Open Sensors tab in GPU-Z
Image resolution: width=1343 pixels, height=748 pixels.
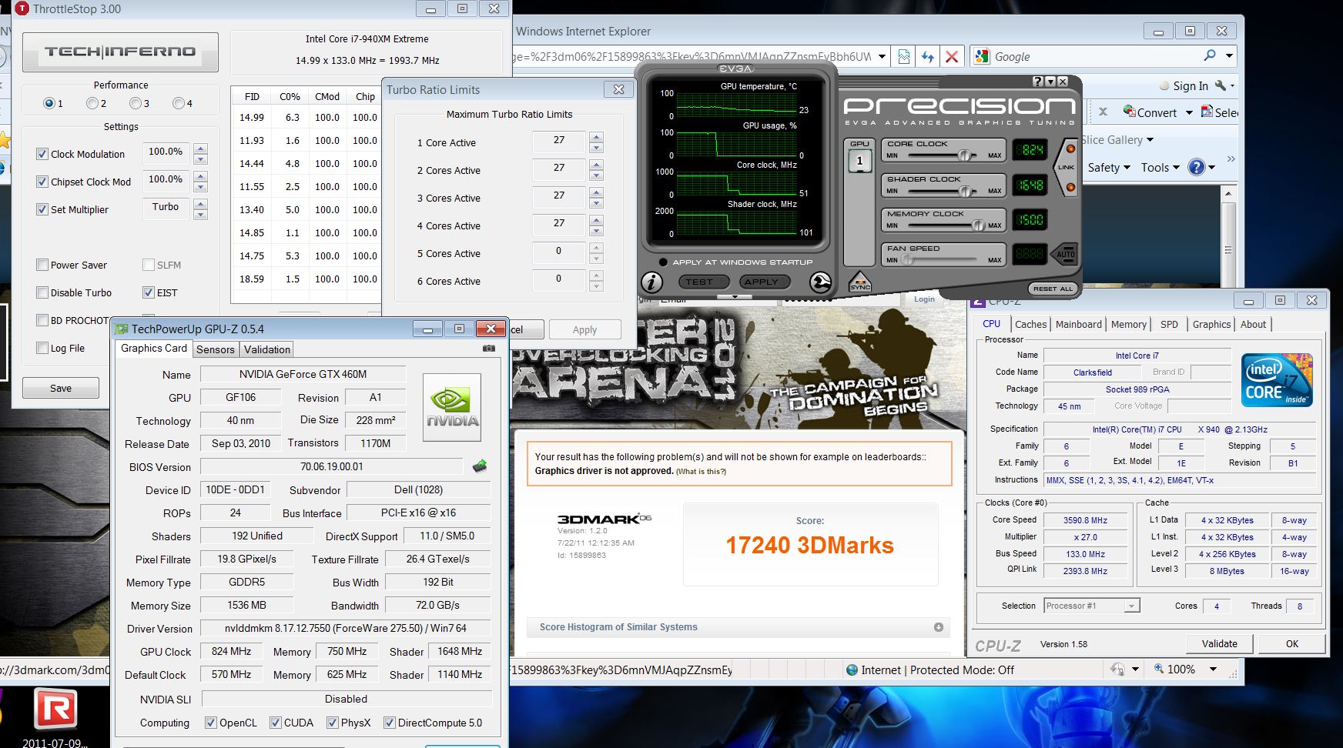(x=215, y=349)
